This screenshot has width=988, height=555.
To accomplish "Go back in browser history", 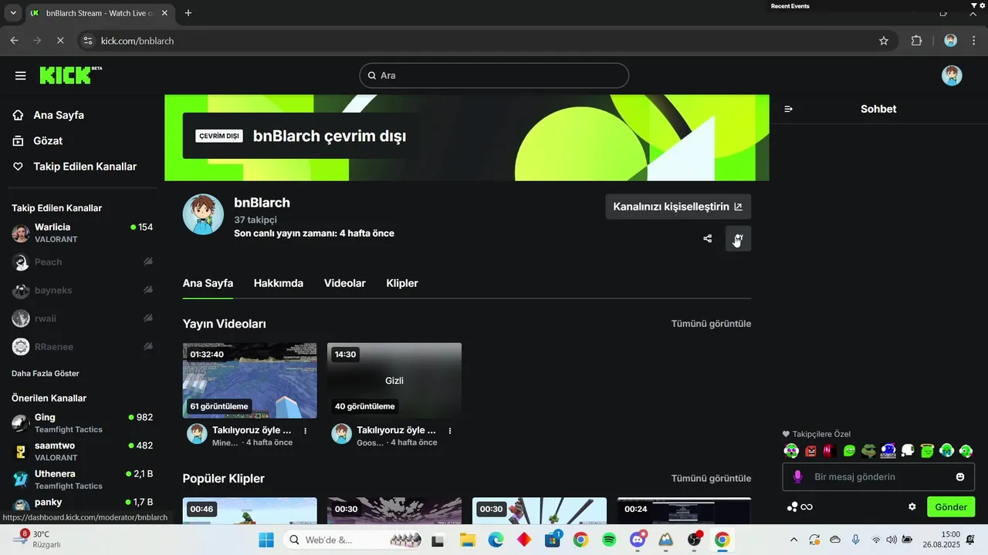I will click(x=14, y=41).
